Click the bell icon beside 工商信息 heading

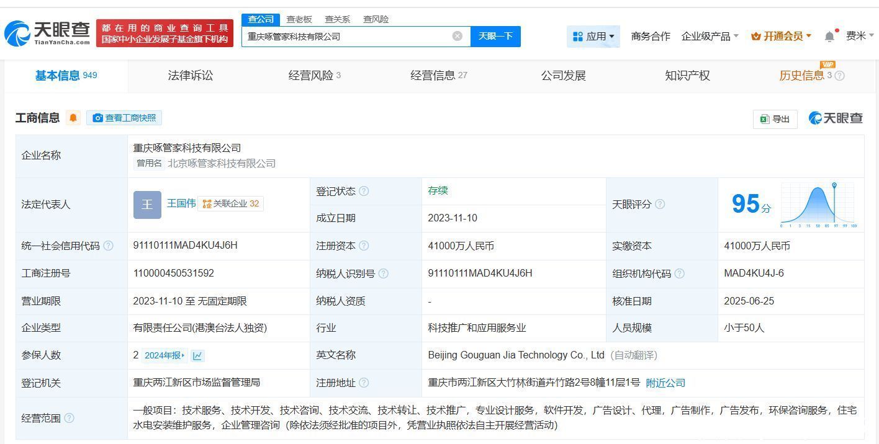coord(73,118)
